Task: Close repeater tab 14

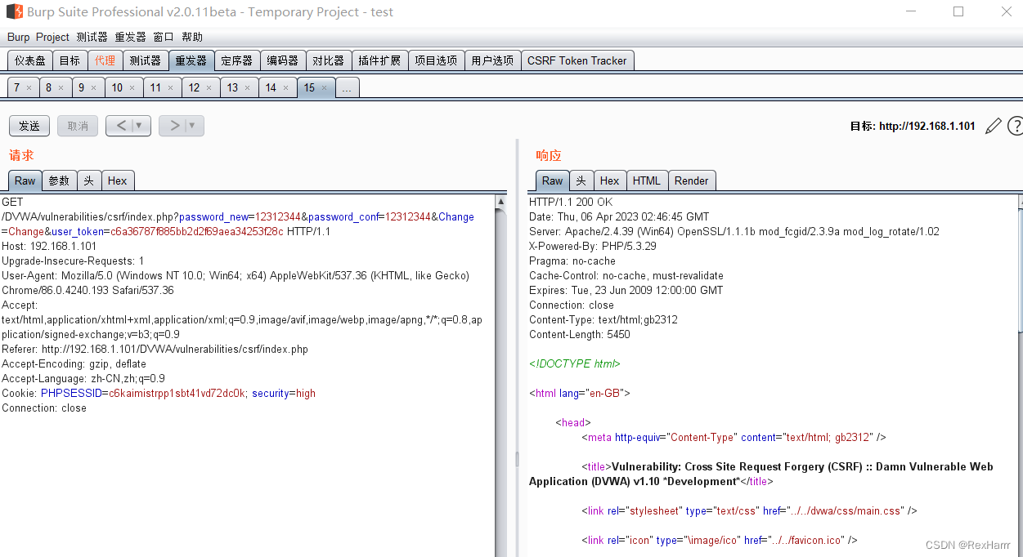Action: coord(285,87)
